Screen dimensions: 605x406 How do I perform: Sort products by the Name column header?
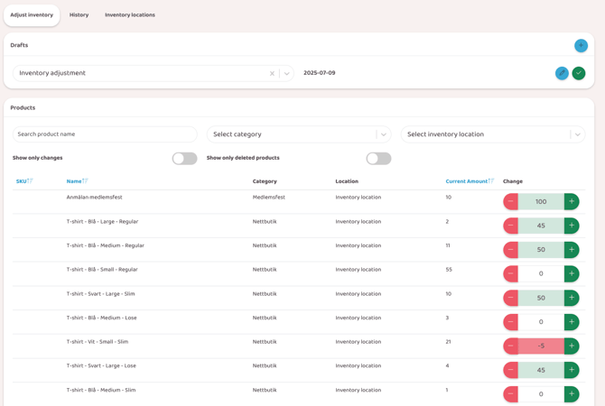[x=76, y=181]
